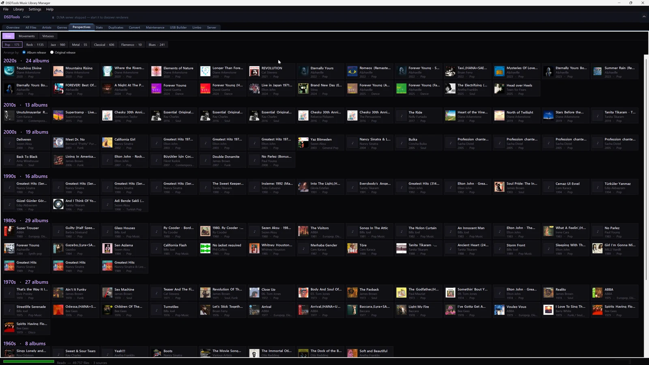Go to the Maintenance tab

click(155, 28)
